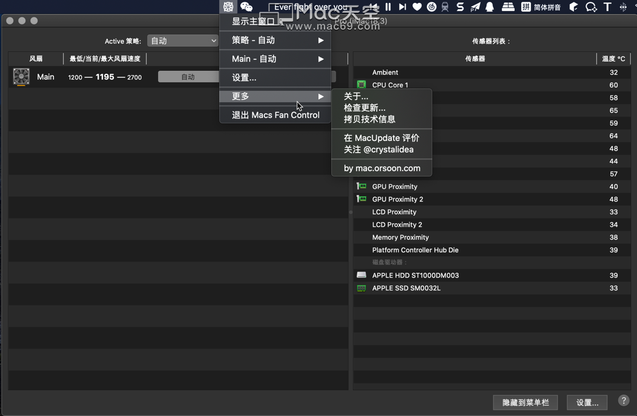Screen dimensions: 637x416
Task: Click the T icon in menu bar
Action: click(x=607, y=7)
